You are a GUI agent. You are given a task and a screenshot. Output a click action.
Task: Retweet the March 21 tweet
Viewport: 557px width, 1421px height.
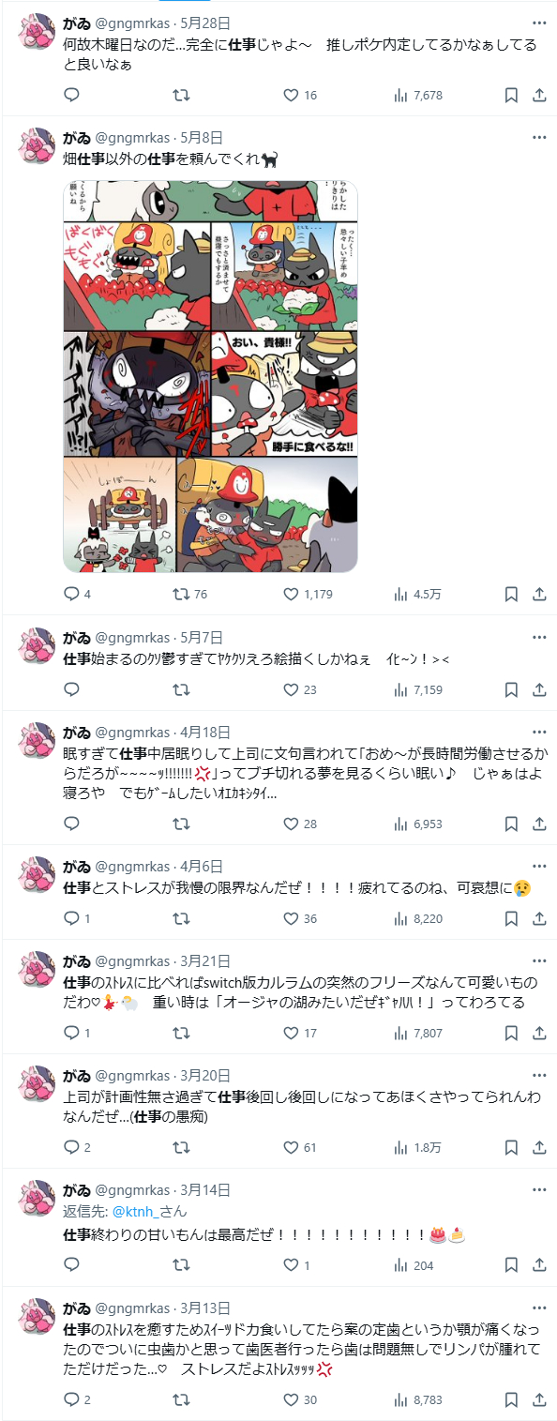[182, 1033]
